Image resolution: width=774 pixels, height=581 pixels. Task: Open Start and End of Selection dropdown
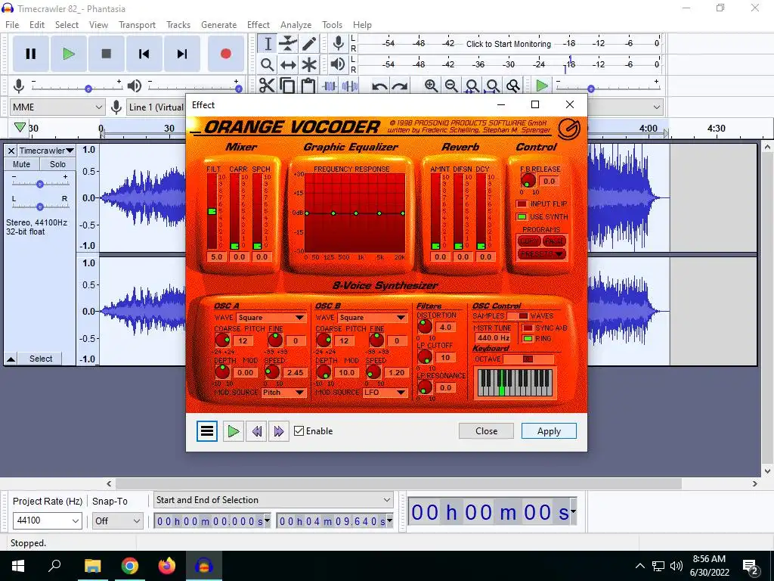point(274,500)
